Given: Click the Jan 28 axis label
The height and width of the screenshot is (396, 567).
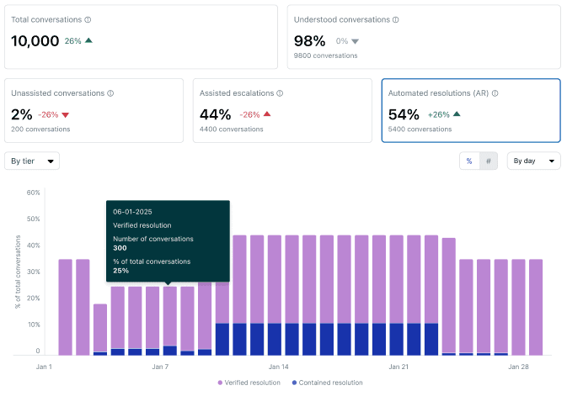Looking at the screenshot, I should coord(518,367).
